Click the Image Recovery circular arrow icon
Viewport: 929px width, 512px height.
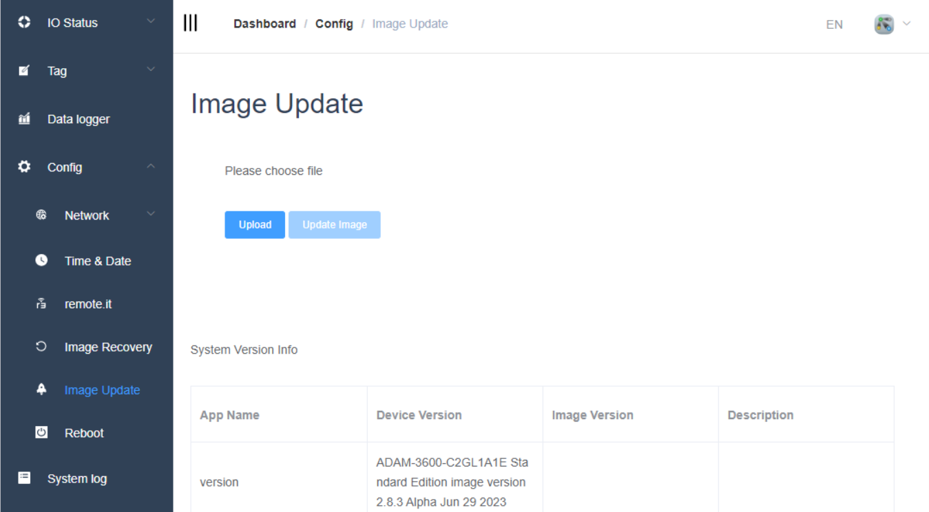[x=41, y=348]
